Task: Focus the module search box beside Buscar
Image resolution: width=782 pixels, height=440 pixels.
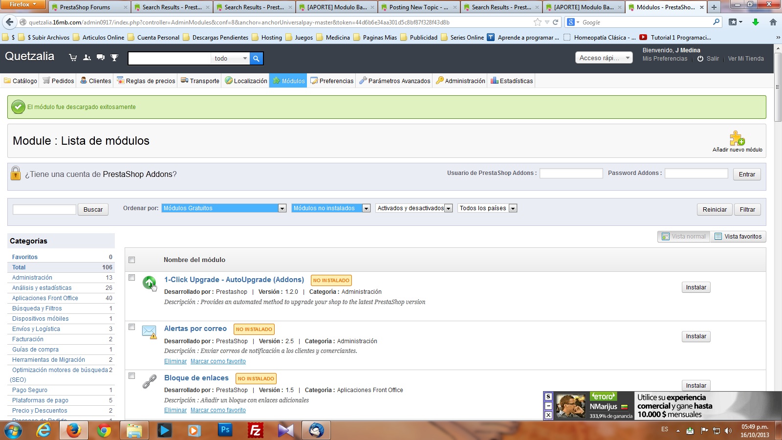Action: [x=44, y=209]
